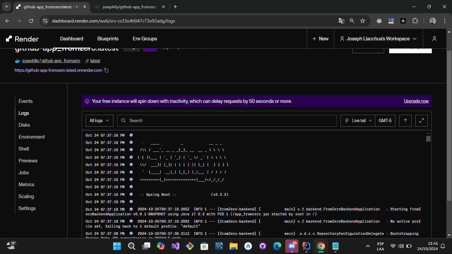
Task: Click the Render logo
Action: point(23,39)
